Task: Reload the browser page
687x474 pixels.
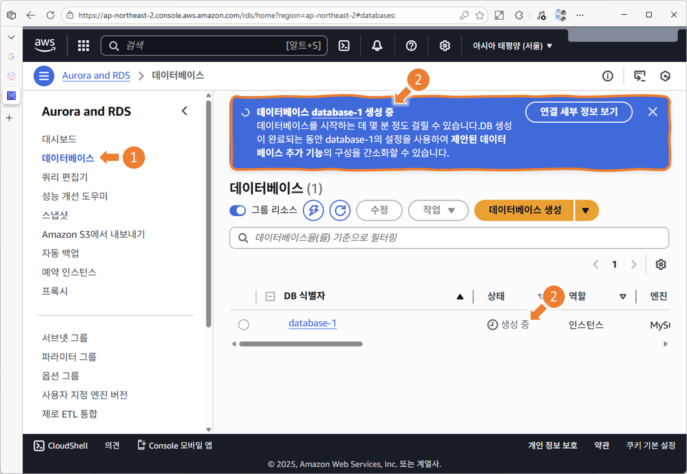Action: (50, 15)
